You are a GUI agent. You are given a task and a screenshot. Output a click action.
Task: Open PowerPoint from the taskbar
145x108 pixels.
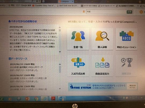28,99
